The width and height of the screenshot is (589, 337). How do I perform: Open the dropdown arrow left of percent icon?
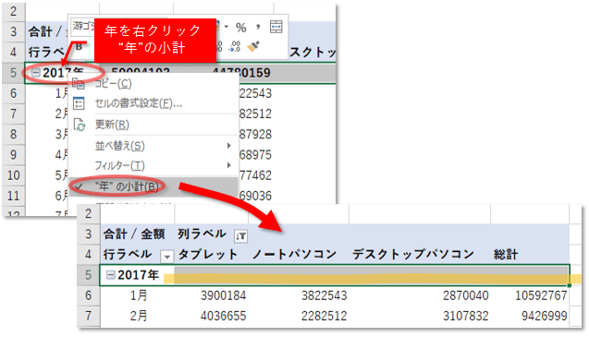point(227,27)
